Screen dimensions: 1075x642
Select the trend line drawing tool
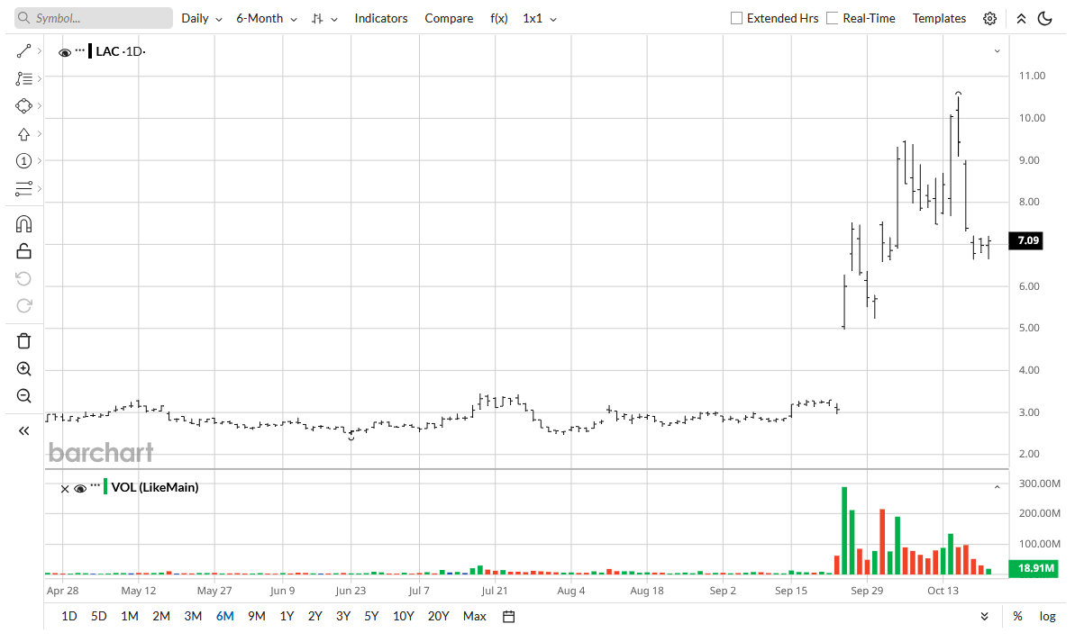23,51
